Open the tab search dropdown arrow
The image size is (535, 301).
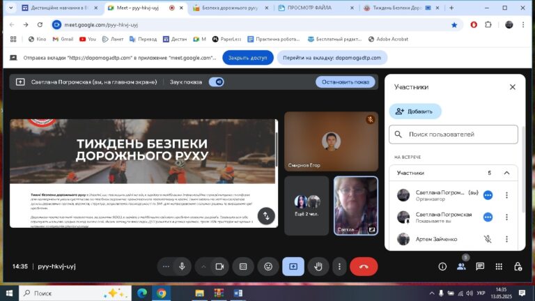click(11, 8)
